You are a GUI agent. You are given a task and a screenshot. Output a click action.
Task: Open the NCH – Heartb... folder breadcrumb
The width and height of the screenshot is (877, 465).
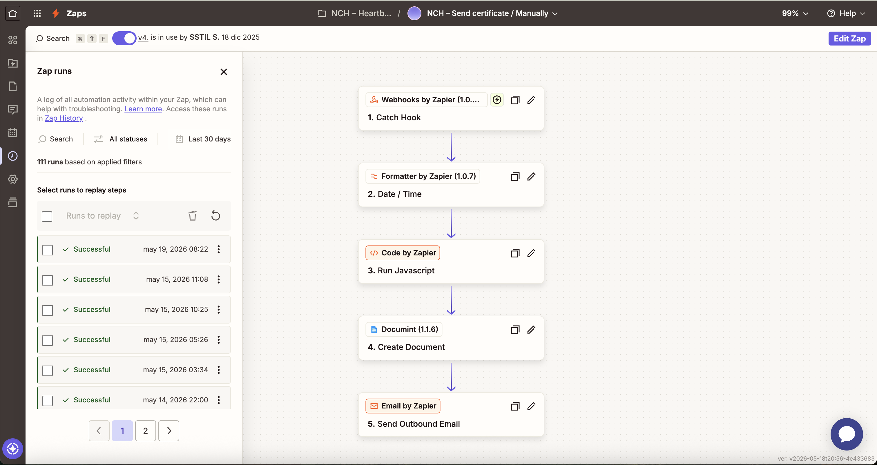click(x=354, y=13)
